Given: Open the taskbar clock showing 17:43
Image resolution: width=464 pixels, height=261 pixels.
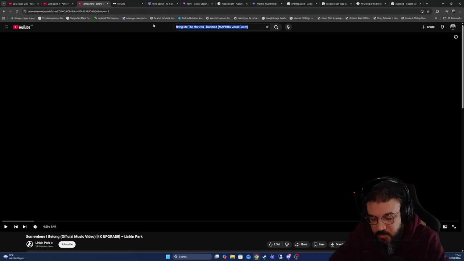Looking at the screenshot, I should (x=455, y=257).
